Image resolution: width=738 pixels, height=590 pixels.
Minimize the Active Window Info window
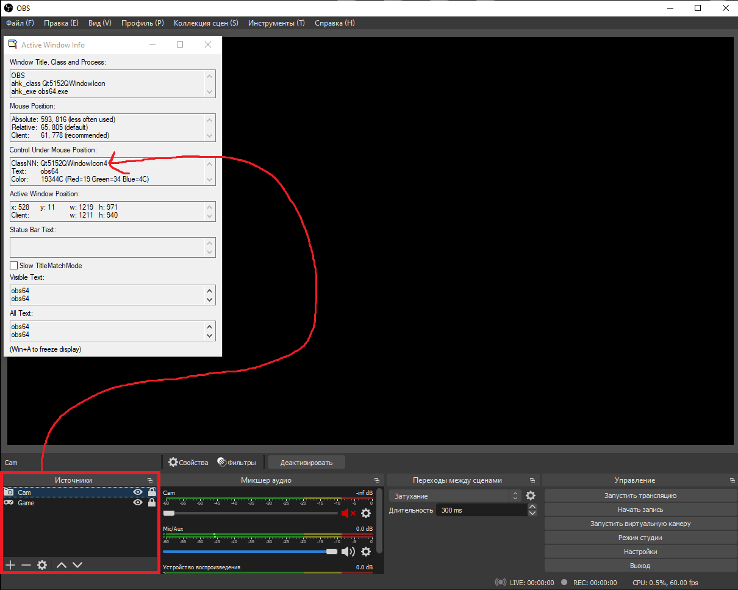pos(152,44)
